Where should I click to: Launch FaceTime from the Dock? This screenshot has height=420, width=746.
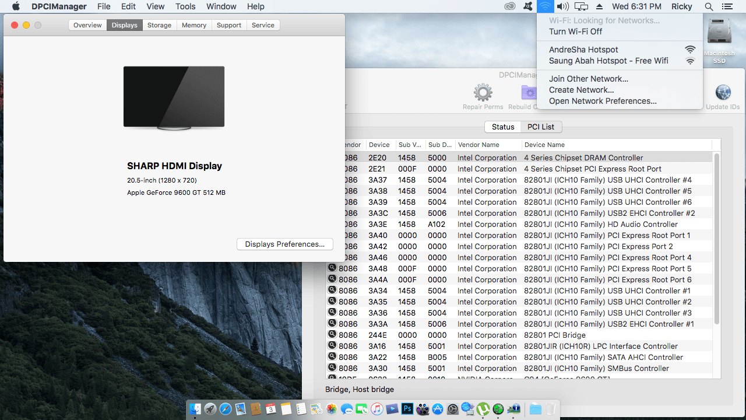[x=362, y=409]
